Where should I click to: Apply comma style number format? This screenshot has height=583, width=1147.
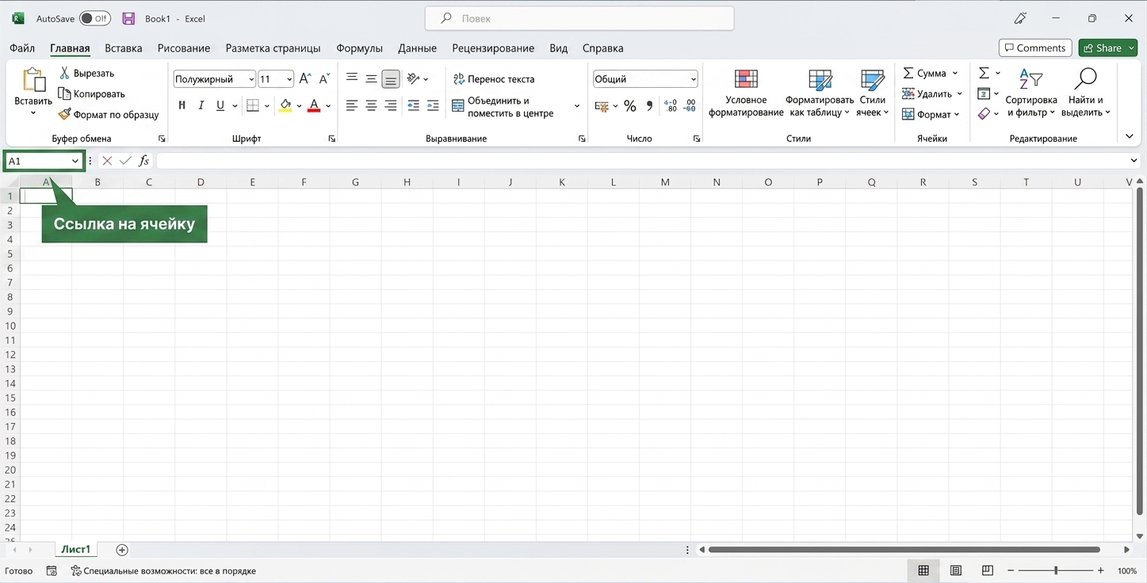pos(650,105)
